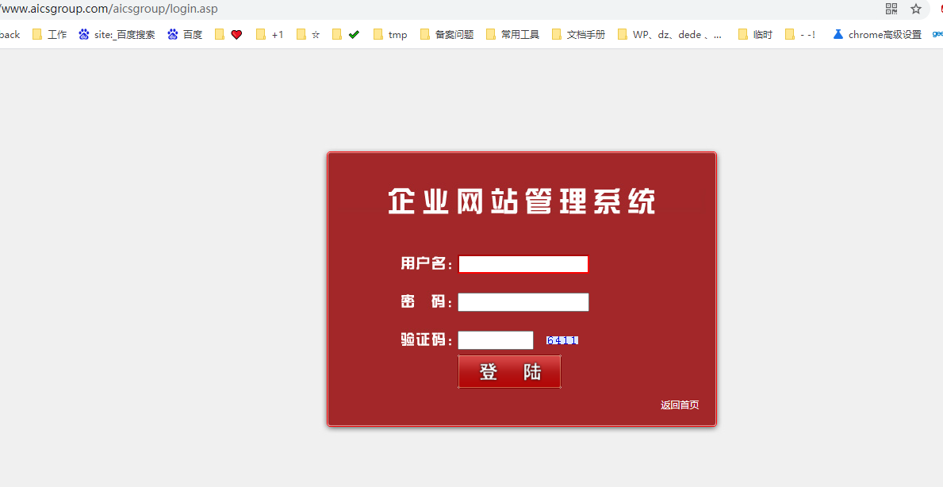Screen dimensions: 943x487
Task: Expand the 工作 bookmark folder
Action: tap(49, 35)
